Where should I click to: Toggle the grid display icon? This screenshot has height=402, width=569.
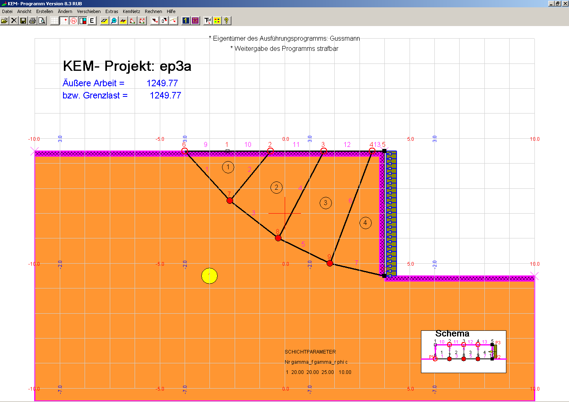point(55,20)
